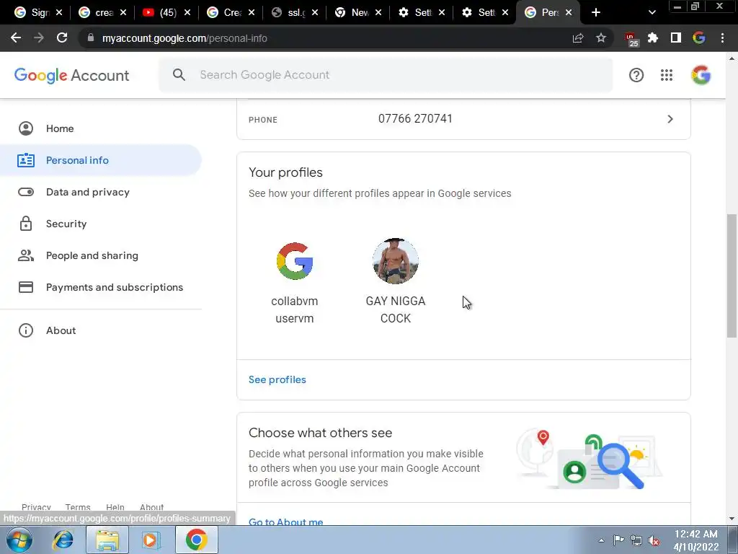Click the phone number 07766 270741
The image size is (738, 554).
415,119
